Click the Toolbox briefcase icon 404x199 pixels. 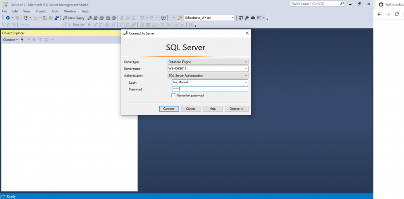coord(253,18)
